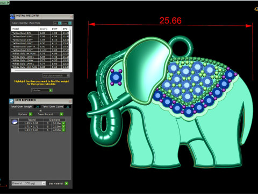The image size is (258, 194).
Task: Click the 7.94 grams cell
Action: tap(45, 40)
